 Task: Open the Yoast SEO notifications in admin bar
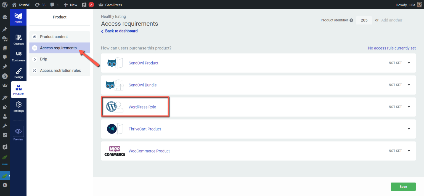88,5
